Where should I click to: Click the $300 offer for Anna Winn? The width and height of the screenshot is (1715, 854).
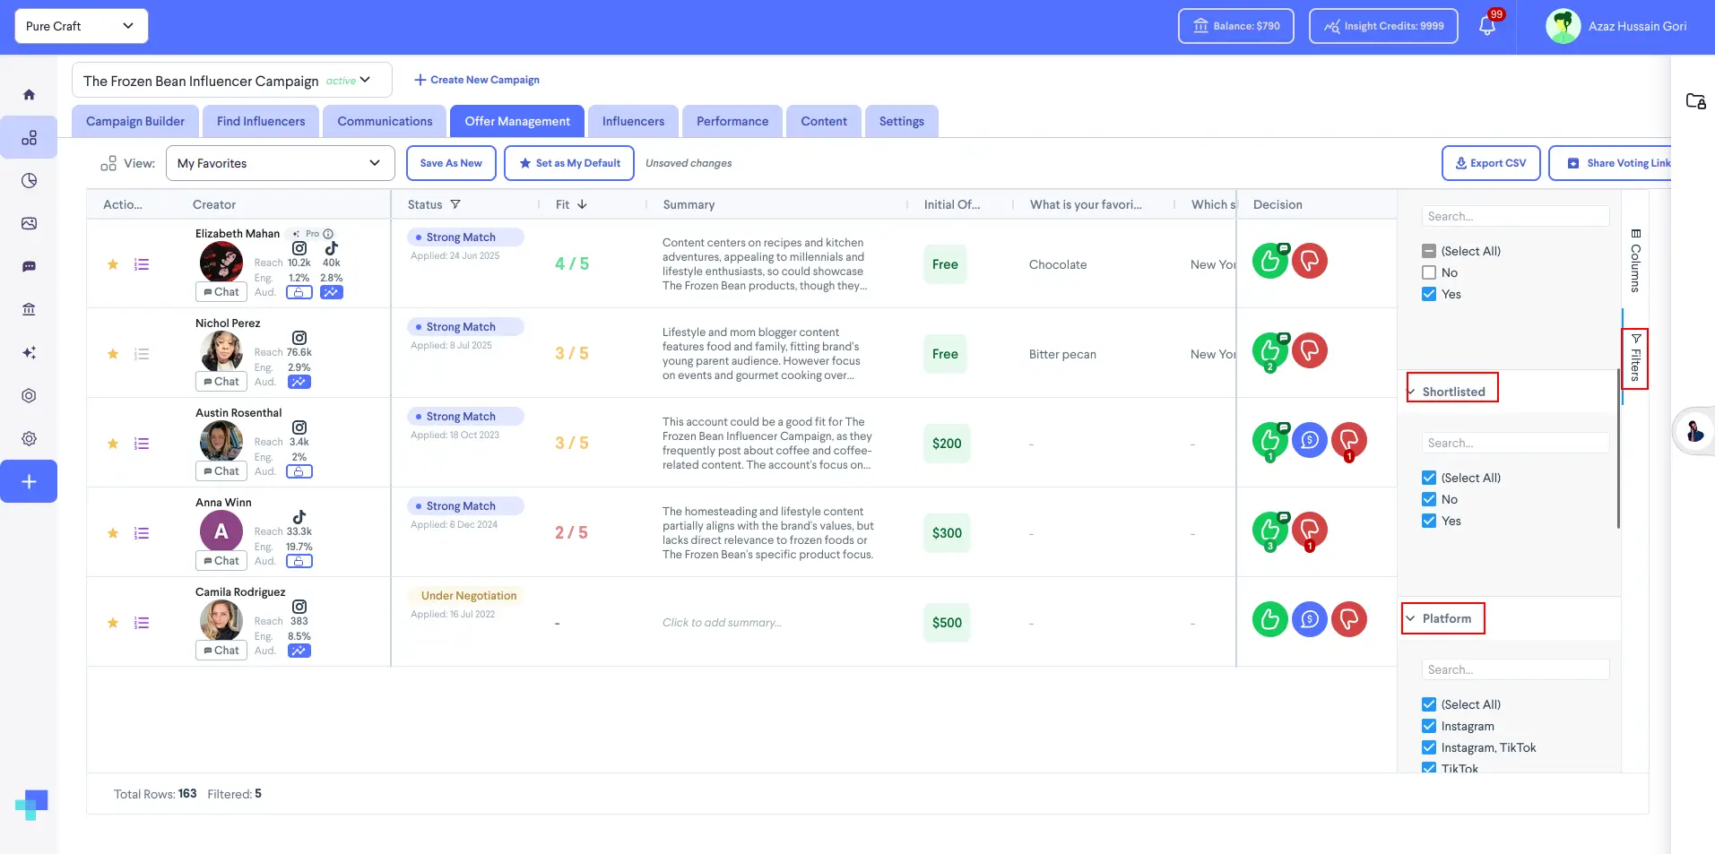tap(947, 533)
